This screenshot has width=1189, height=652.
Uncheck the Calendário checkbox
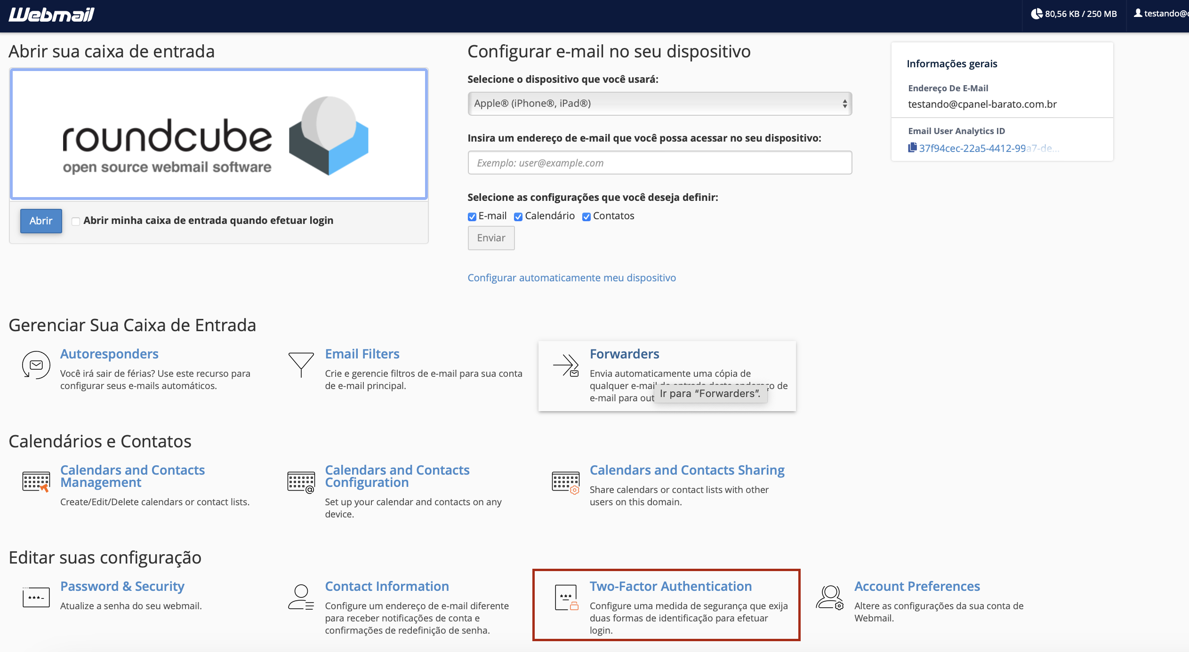518,216
